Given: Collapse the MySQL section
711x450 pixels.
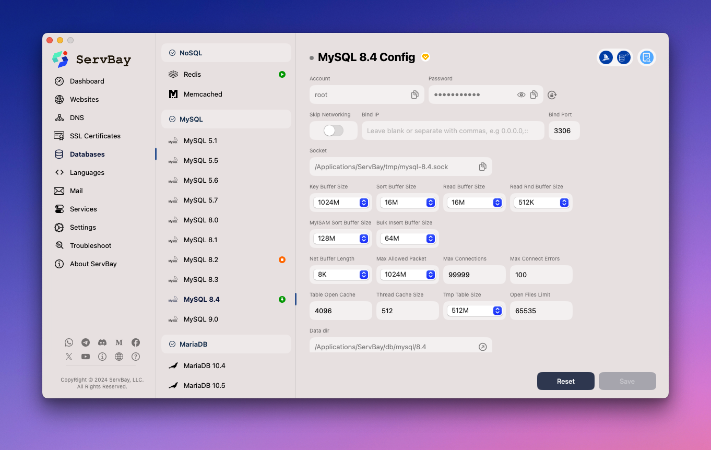Looking at the screenshot, I should pyautogui.click(x=226, y=119).
